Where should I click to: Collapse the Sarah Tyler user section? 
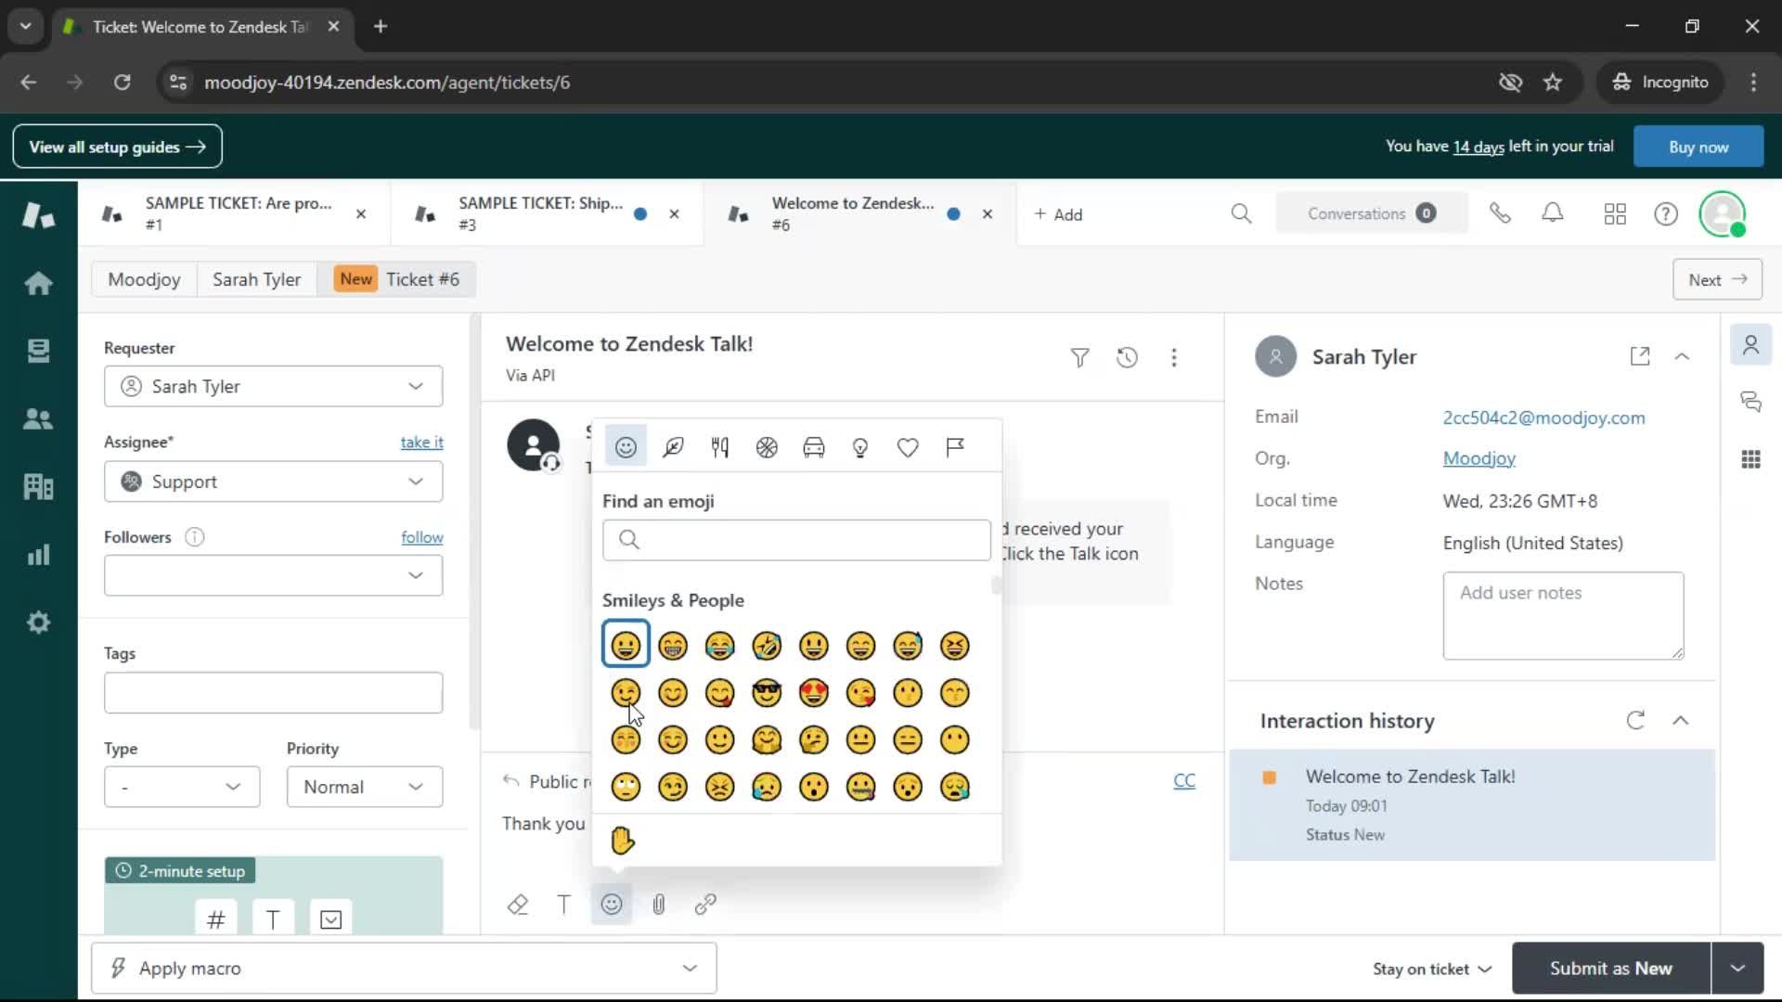click(x=1682, y=356)
